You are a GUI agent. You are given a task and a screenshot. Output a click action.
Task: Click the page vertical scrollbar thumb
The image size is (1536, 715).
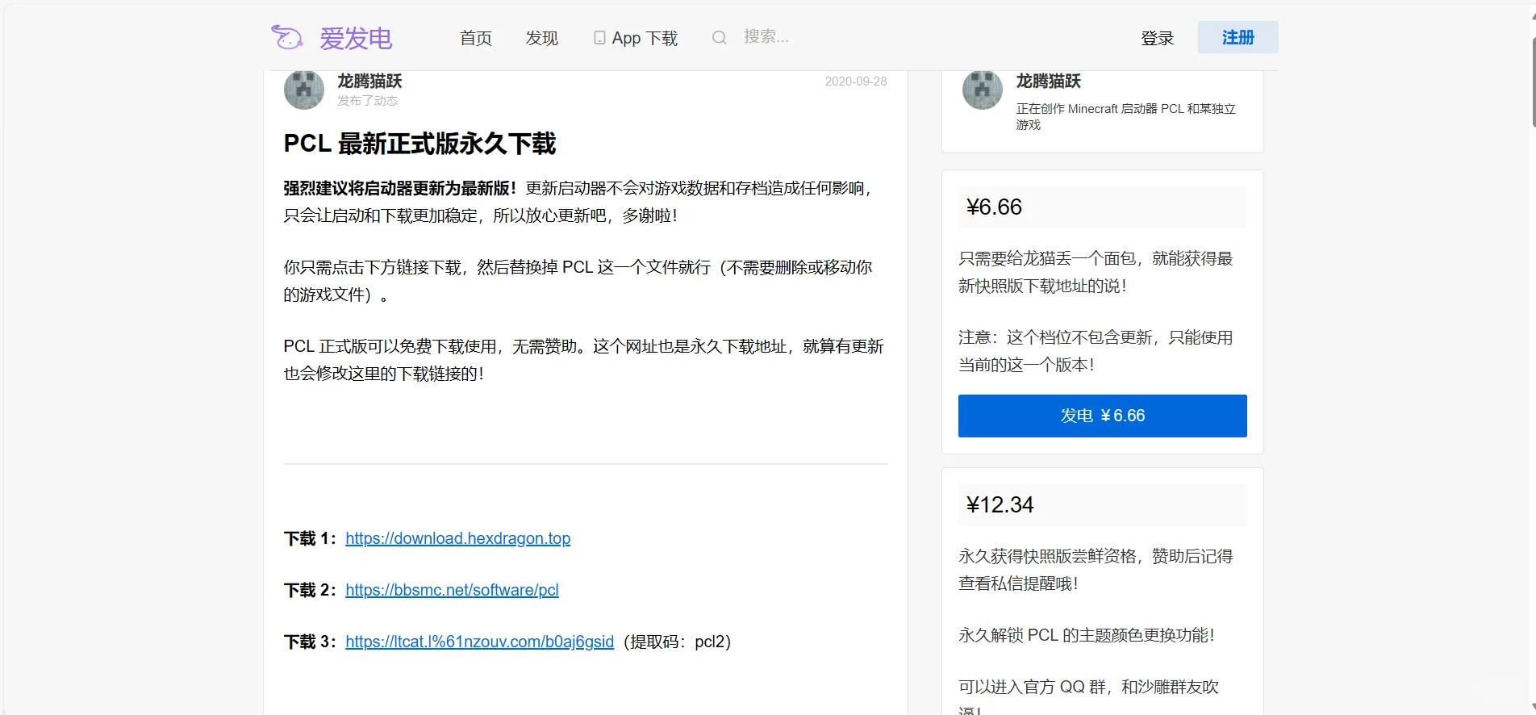click(1533, 81)
